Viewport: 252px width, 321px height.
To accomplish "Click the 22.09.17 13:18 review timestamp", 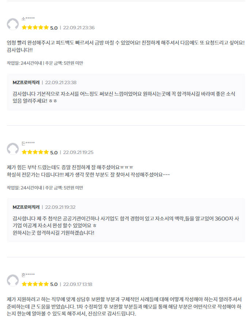I will coord(77,284).
